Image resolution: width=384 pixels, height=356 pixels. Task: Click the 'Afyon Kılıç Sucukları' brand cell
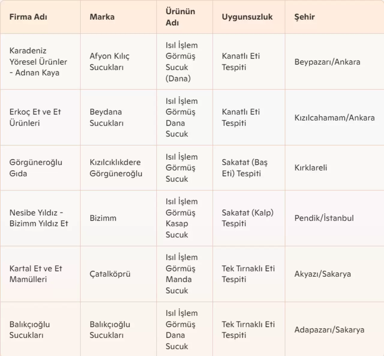109,62
